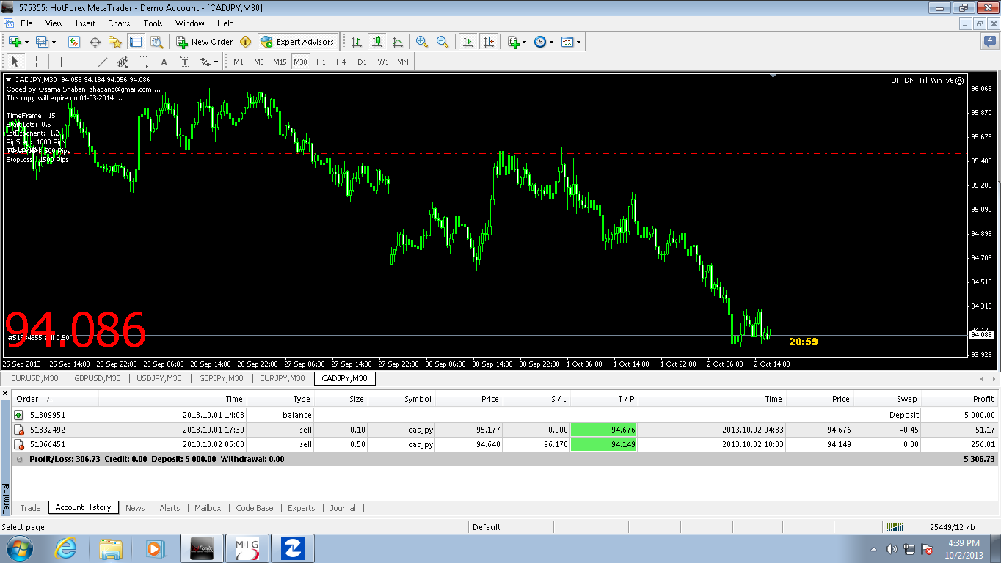Open the Arrows objects dropdown

click(x=209, y=62)
